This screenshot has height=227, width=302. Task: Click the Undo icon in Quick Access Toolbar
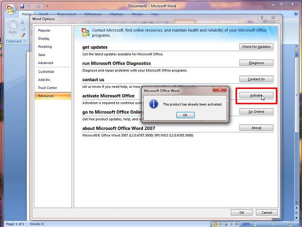[x=29, y=6]
